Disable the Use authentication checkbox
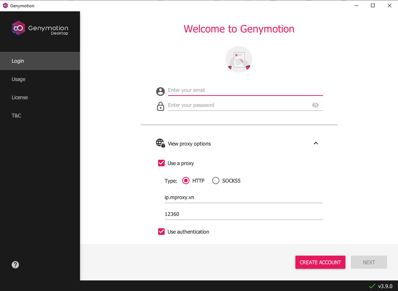The width and height of the screenshot is (398, 291). [x=161, y=232]
